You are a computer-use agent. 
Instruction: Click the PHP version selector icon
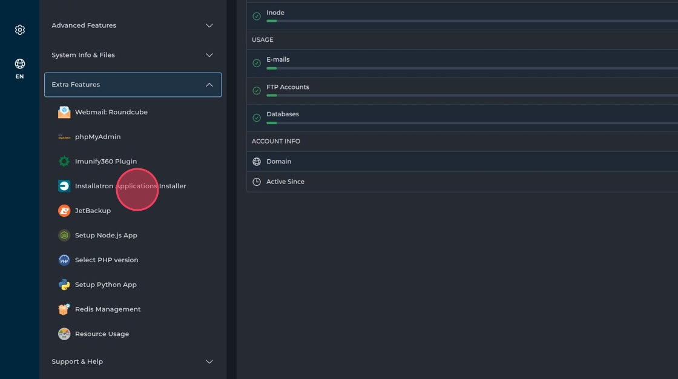(x=64, y=260)
